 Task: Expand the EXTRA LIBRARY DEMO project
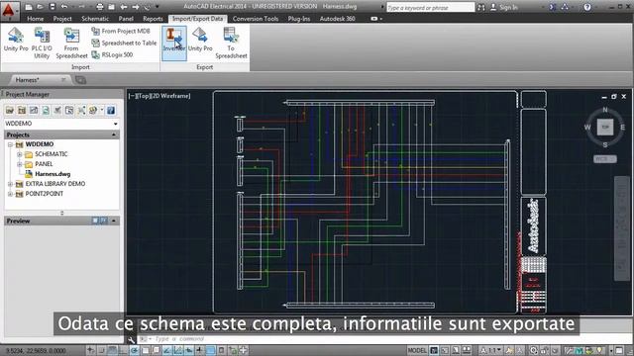coord(10,184)
